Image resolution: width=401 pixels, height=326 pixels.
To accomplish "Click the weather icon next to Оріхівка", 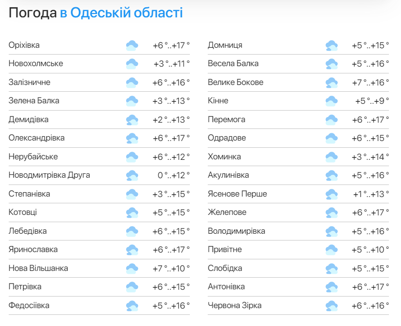I will pos(132,46).
